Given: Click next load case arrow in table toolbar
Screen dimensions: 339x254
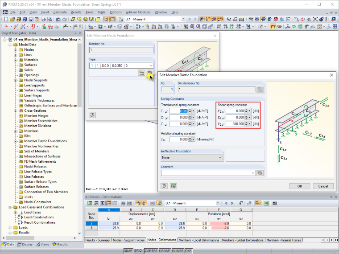Looking at the screenshot, I should pos(232,203).
